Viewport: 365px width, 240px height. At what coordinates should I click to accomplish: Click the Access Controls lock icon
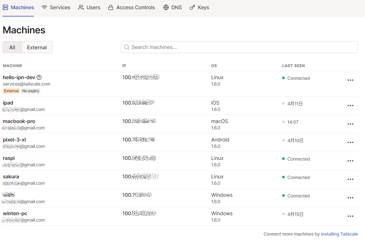(111, 7)
